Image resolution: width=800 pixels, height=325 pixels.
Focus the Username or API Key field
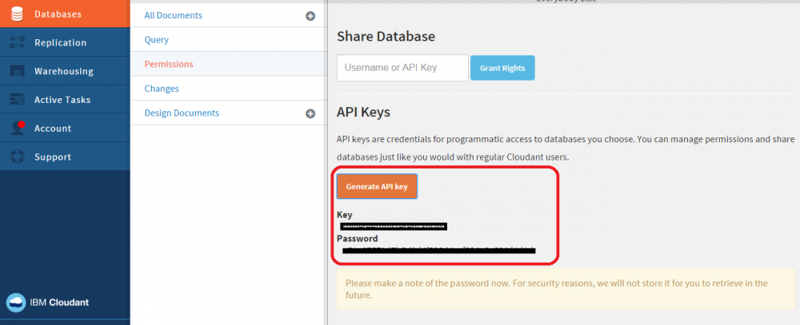402,68
